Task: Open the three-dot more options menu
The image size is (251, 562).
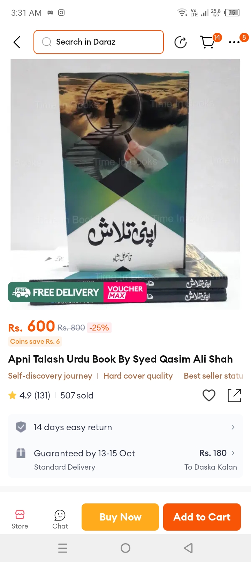Action: coord(234,42)
